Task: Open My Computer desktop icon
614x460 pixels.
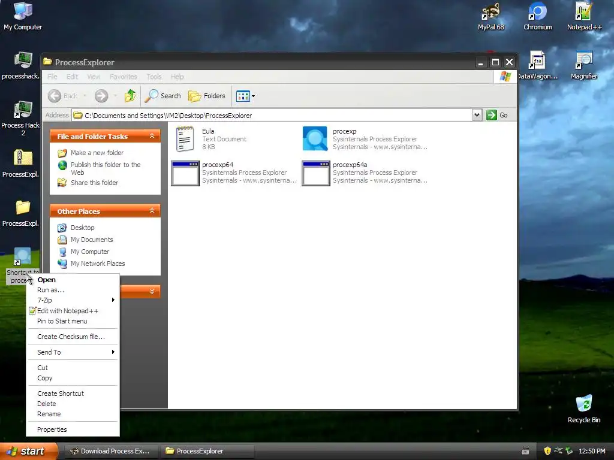Action: click(x=23, y=16)
